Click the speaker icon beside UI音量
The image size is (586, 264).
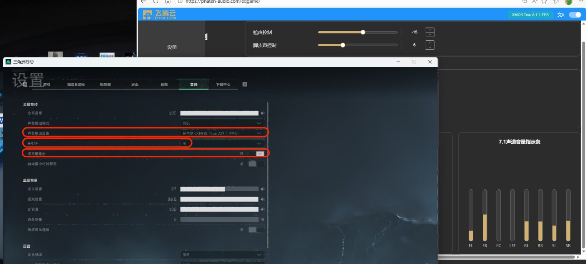[x=263, y=209]
